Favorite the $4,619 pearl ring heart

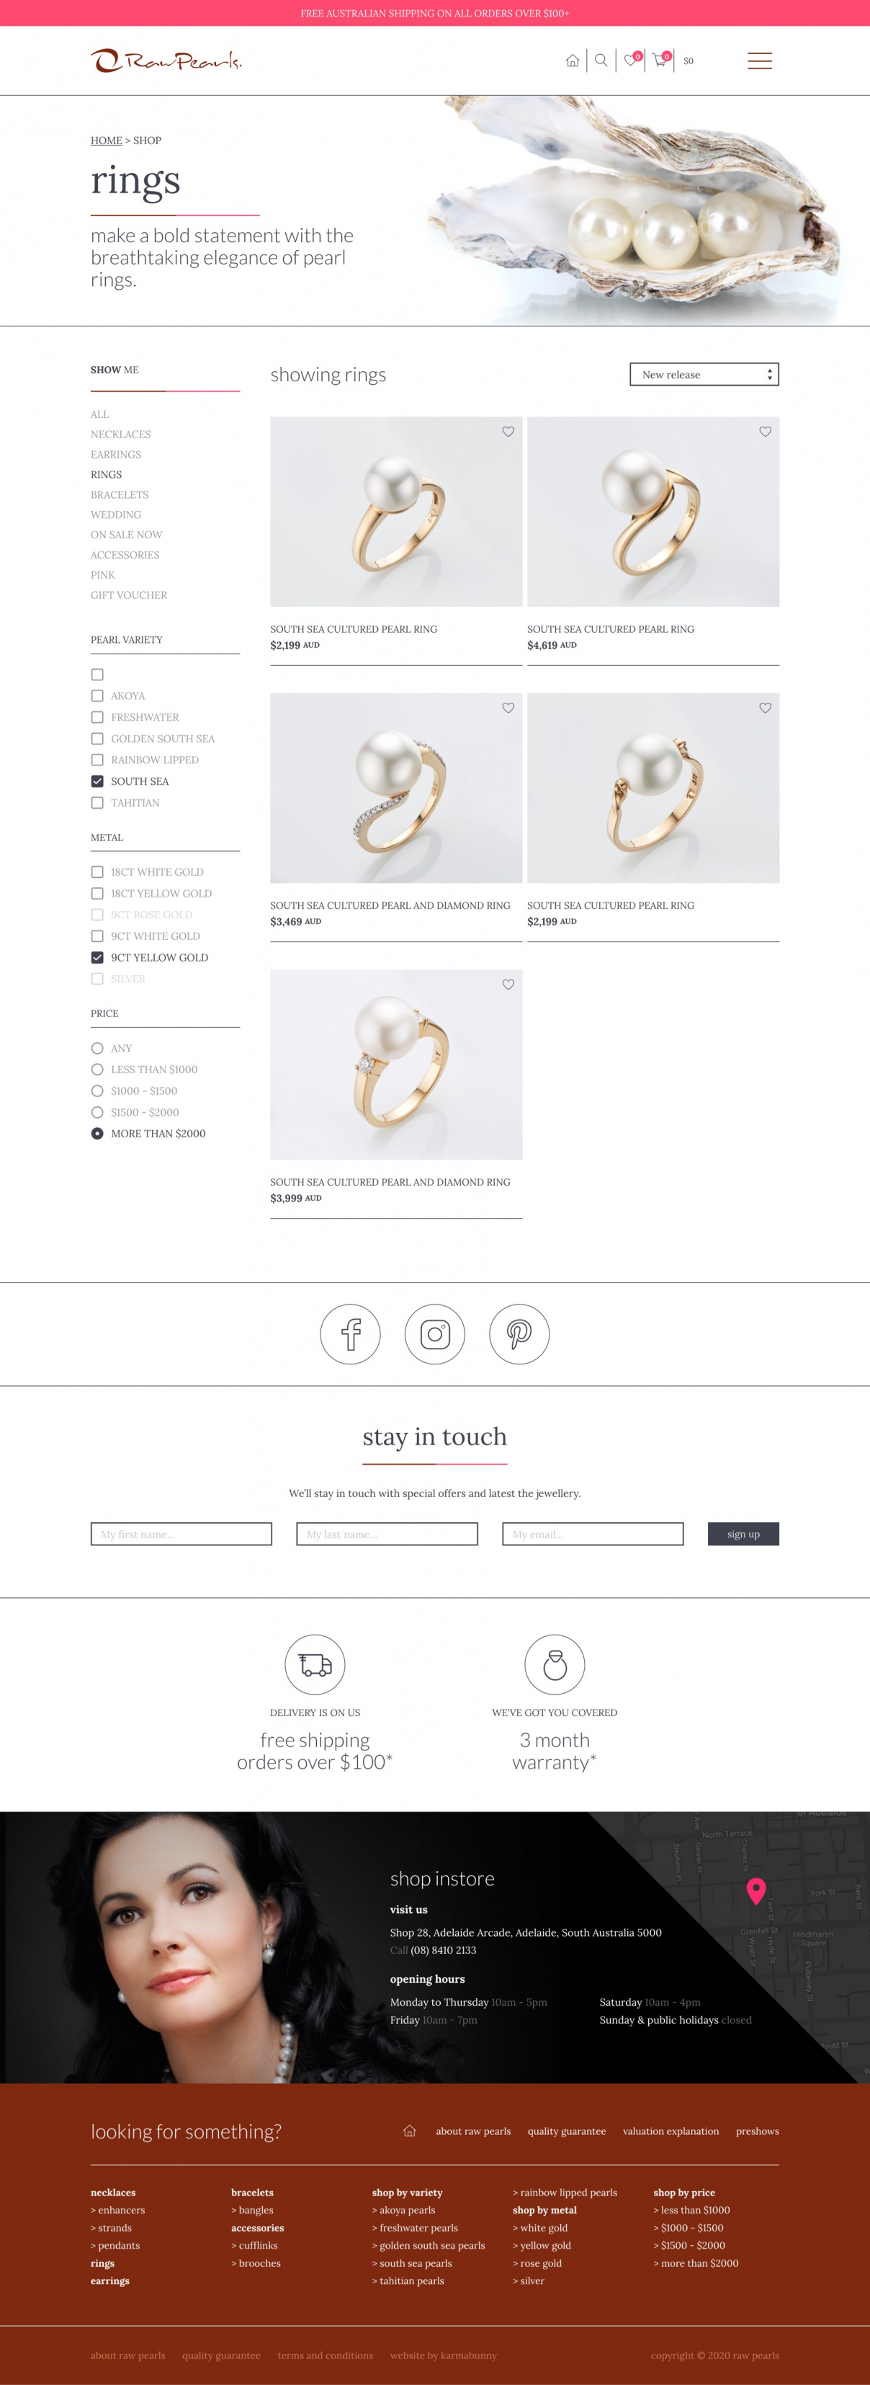pos(766,432)
